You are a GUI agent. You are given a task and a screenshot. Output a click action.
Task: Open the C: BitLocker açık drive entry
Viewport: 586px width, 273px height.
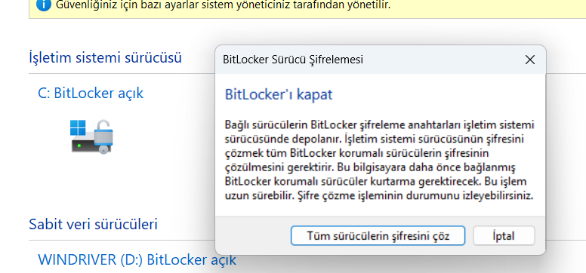point(91,93)
